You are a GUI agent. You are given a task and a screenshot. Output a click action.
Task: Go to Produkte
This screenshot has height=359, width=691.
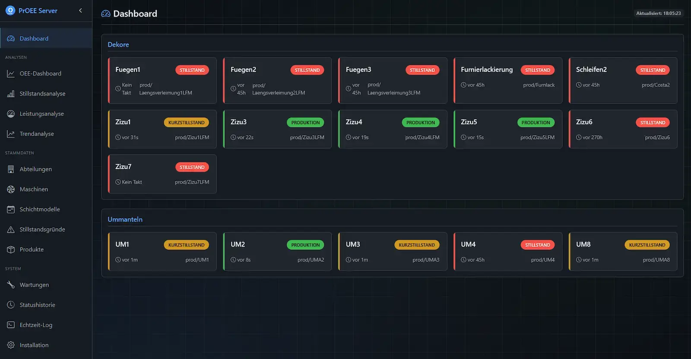(46, 249)
